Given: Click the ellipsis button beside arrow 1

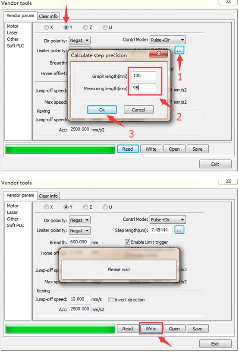Looking at the screenshot, I should tap(179, 50).
